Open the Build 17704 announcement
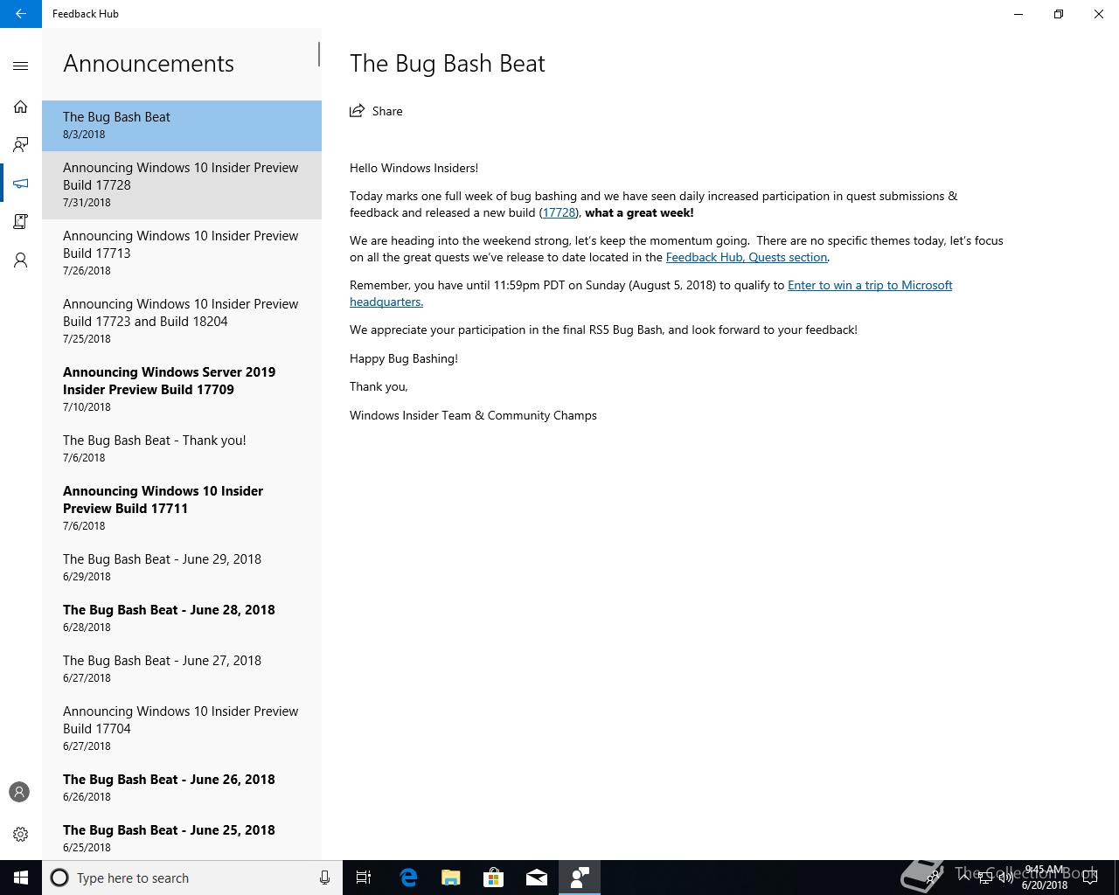This screenshot has width=1119, height=895. tap(182, 728)
